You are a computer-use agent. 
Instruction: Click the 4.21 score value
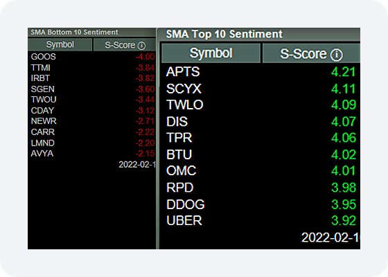point(344,72)
